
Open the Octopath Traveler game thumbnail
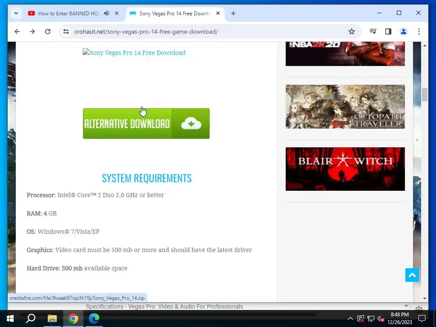click(x=345, y=106)
